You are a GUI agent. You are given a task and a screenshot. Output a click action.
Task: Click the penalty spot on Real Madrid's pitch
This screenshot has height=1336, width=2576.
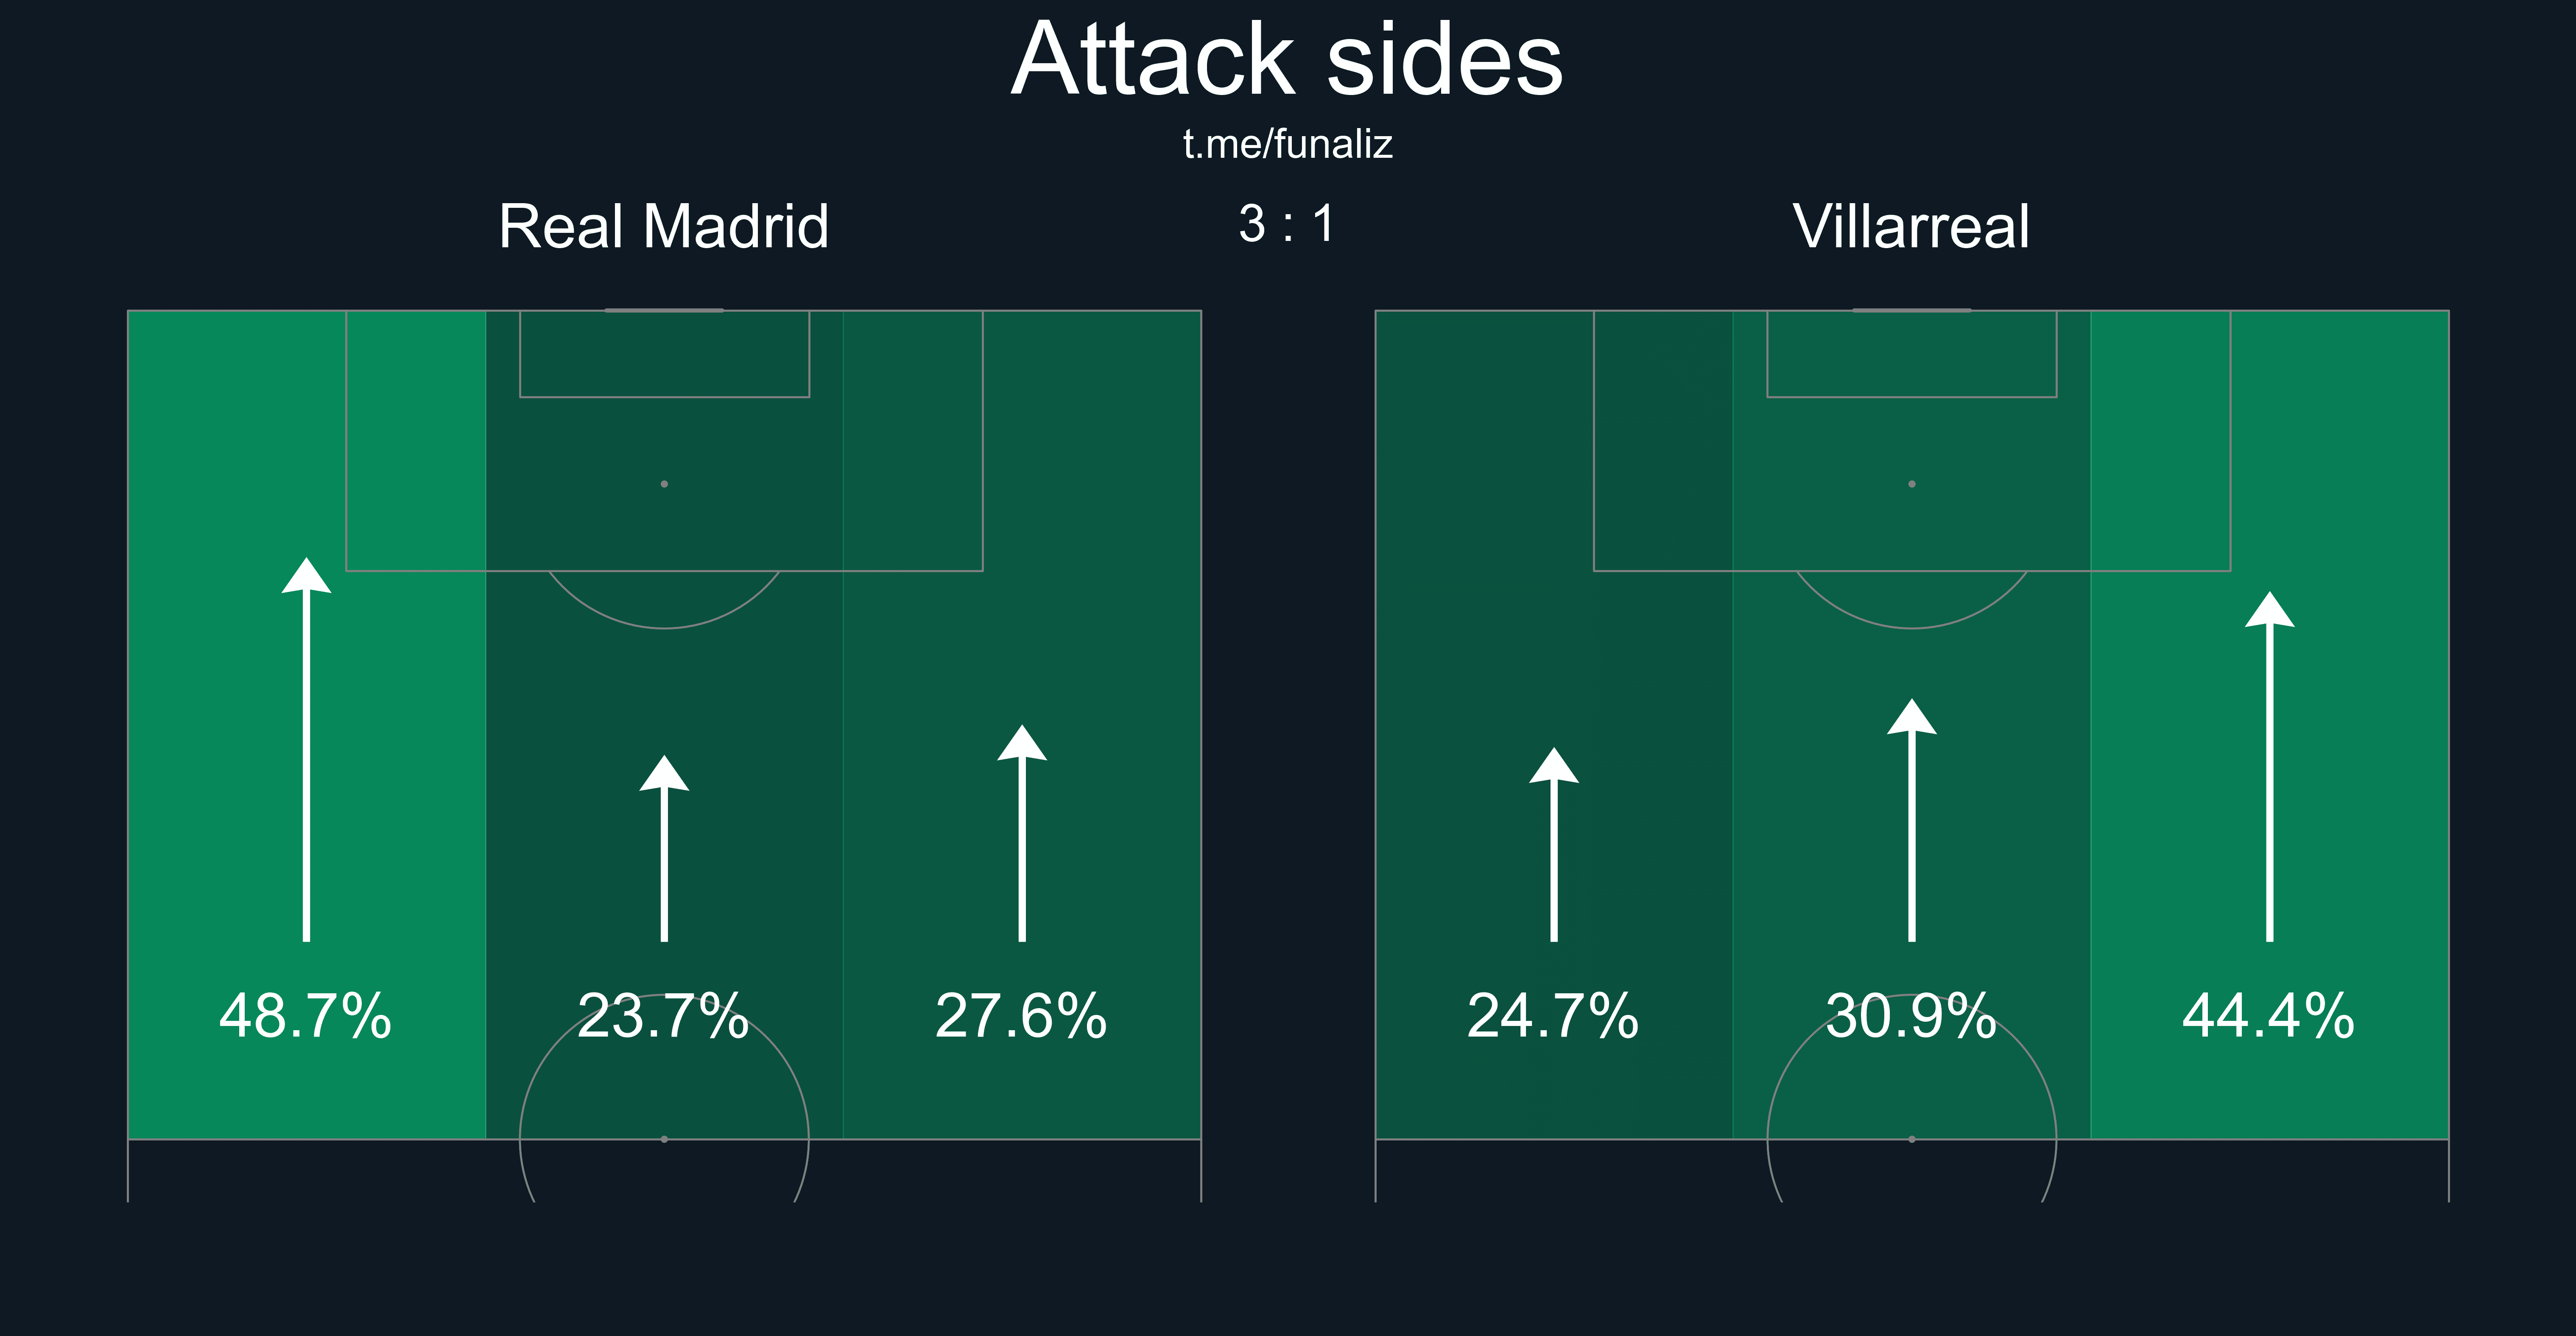pyautogui.click(x=664, y=484)
